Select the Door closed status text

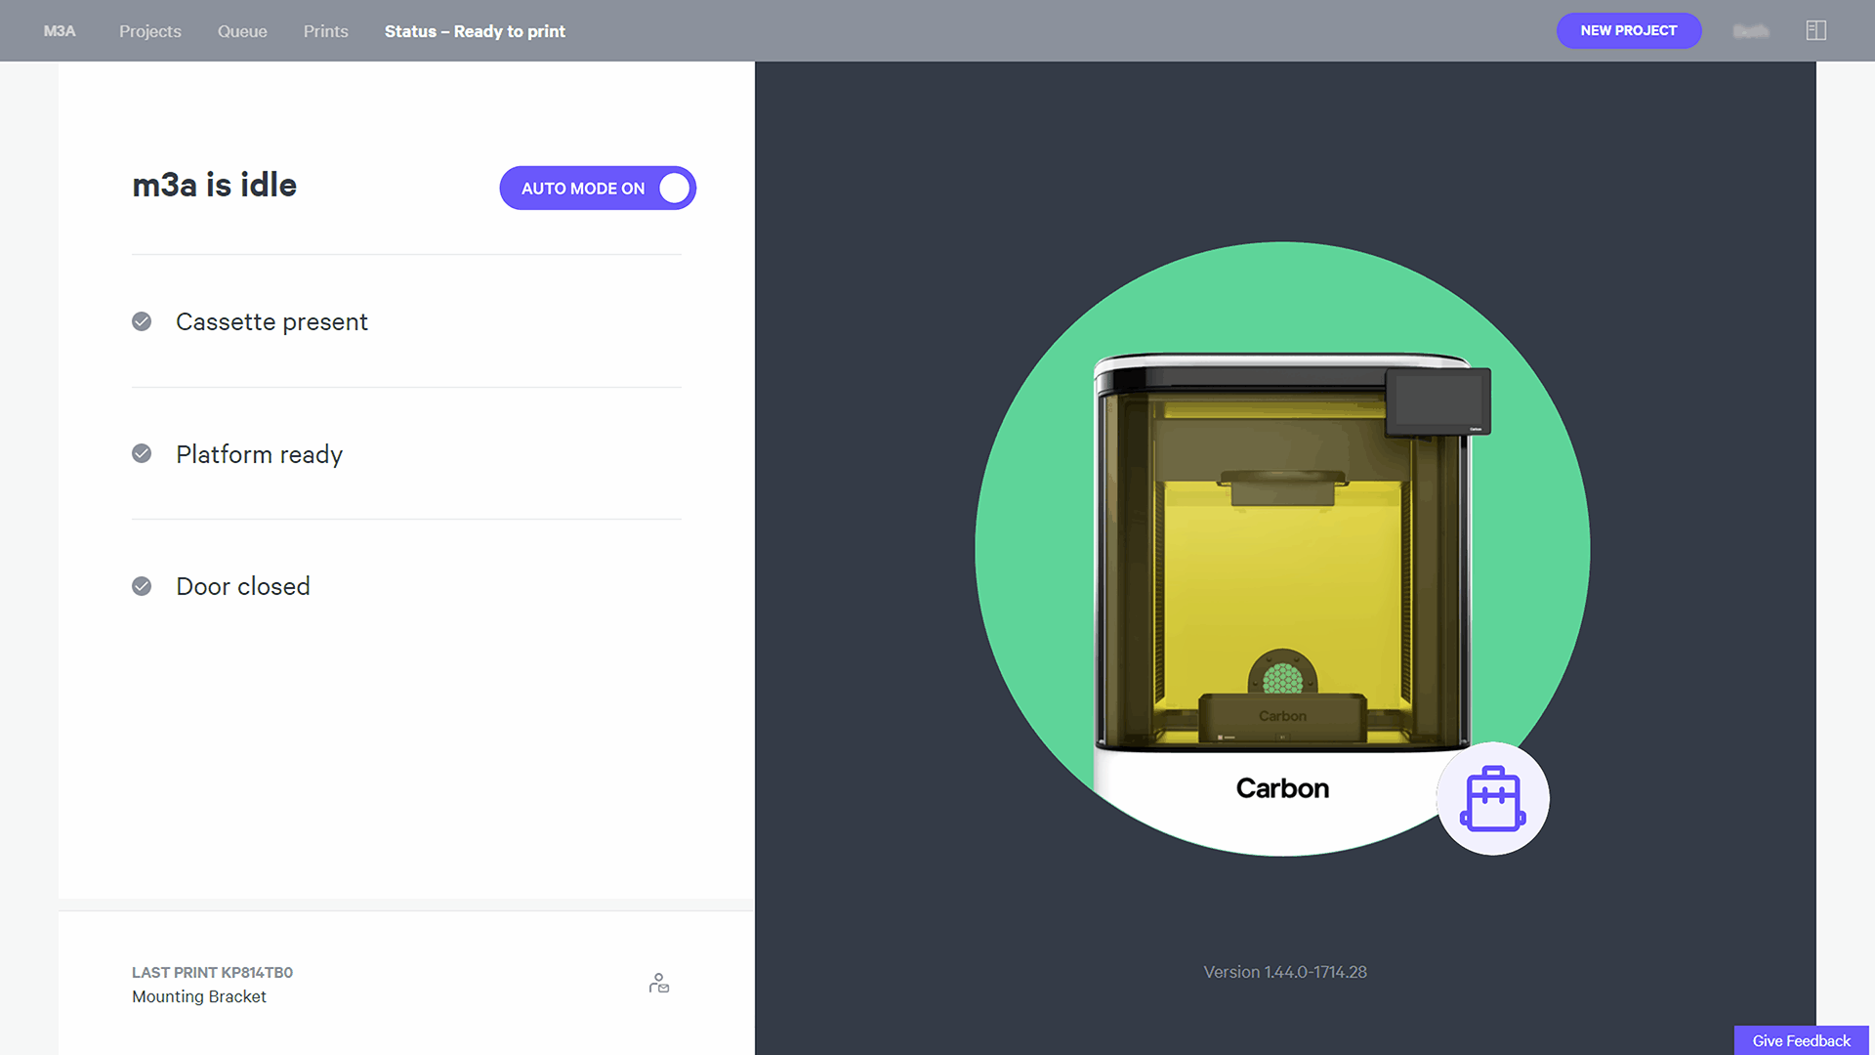(243, 586)
